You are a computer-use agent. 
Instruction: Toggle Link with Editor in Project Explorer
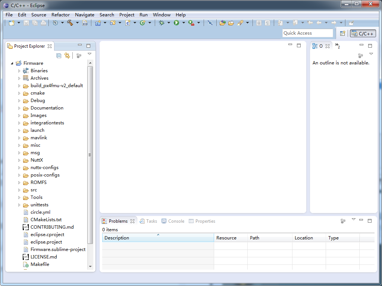pyautogui.click(x=67, y=55)
